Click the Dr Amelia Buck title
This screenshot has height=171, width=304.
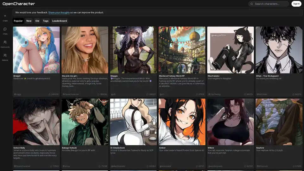(117, 148)
